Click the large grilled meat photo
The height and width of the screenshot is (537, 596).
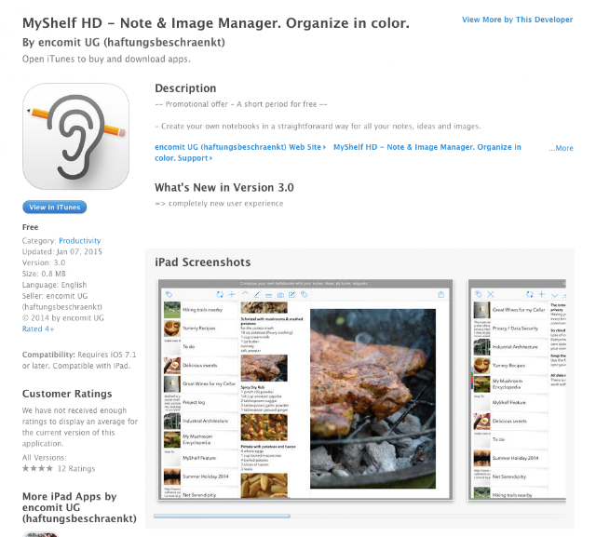click(372, 398)
